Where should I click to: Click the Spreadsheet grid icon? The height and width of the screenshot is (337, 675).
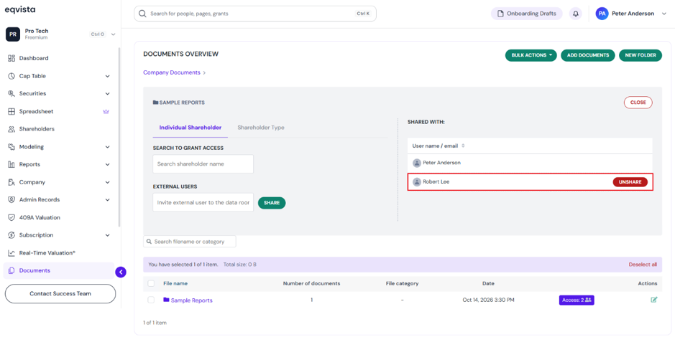[12, 112]
